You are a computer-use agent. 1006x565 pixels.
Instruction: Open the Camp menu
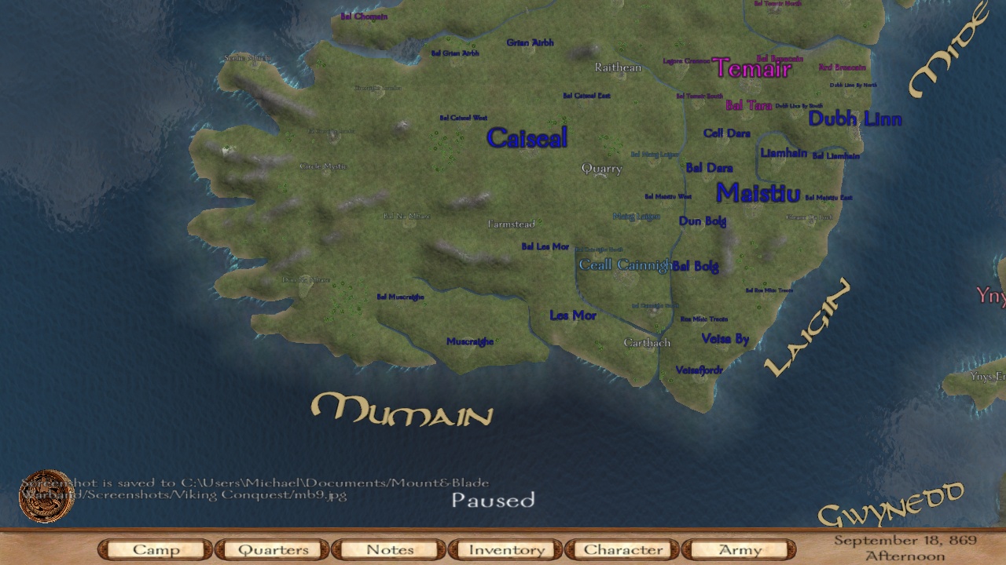pyautogui.click(x=153, y=549)
